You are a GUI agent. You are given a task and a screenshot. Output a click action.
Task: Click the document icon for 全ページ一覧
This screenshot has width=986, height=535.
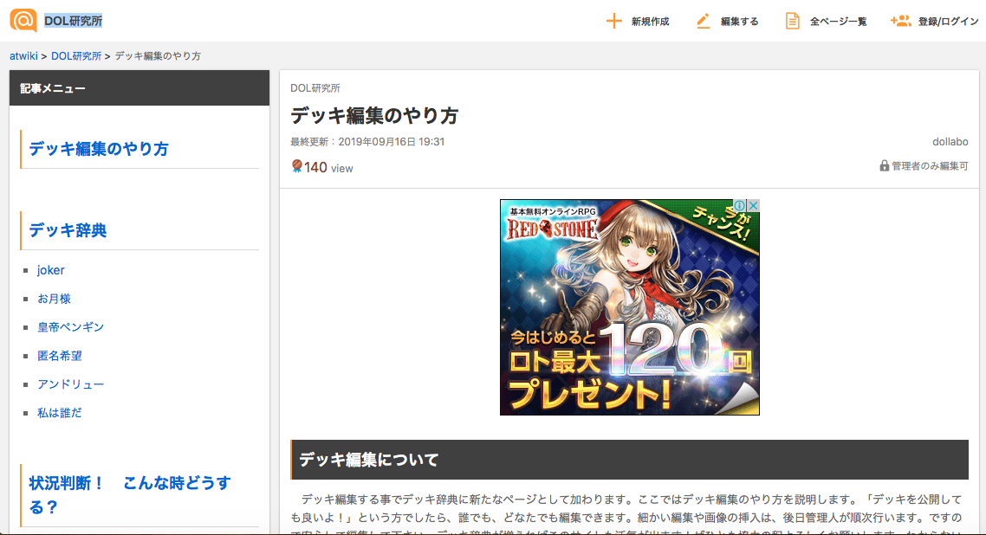tap(792, 22)
